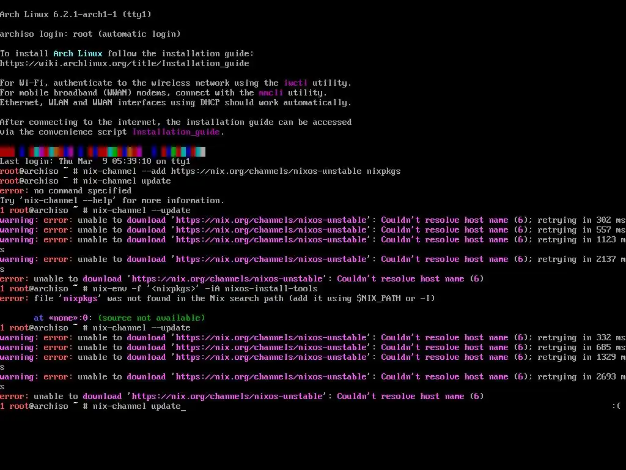Click the magenta 'mmcli' utility name
This screenshot has height=470, width=626.
pos(271,93)
